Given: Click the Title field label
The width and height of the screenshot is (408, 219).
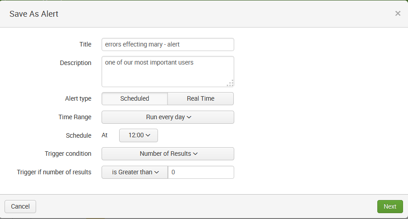Looking at the screenshot, I should (85, 44).
